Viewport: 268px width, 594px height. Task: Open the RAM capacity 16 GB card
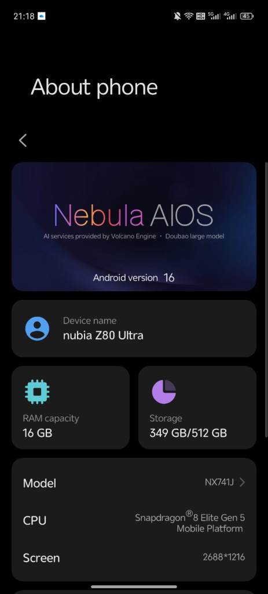pyautogui.click(x=71, y=407)
